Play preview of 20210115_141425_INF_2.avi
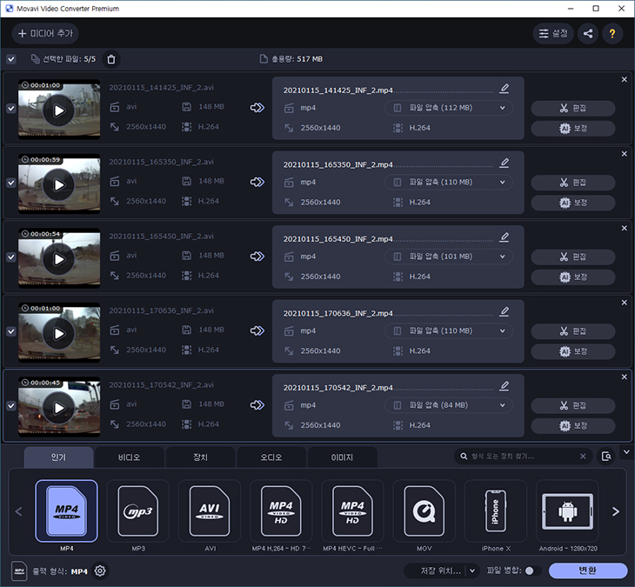This screenshot has height=587, width=635. 59,110
